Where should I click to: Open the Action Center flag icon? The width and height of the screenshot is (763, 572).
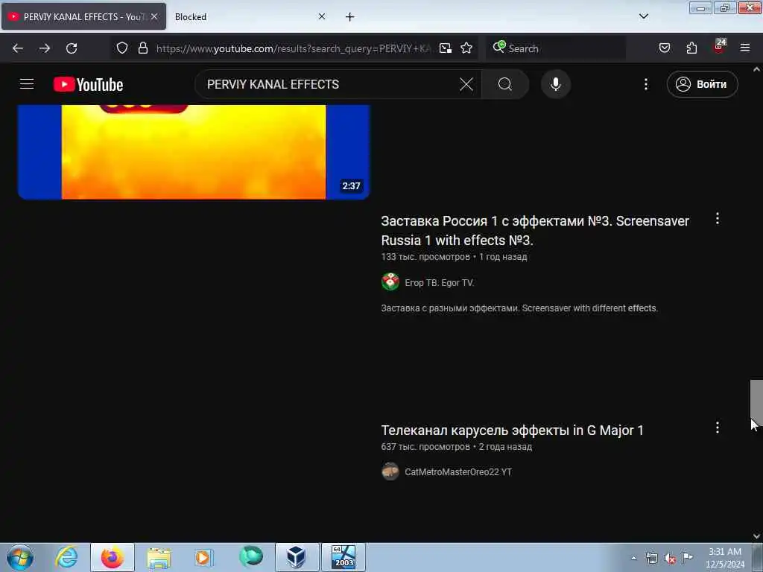pos(687,557)
